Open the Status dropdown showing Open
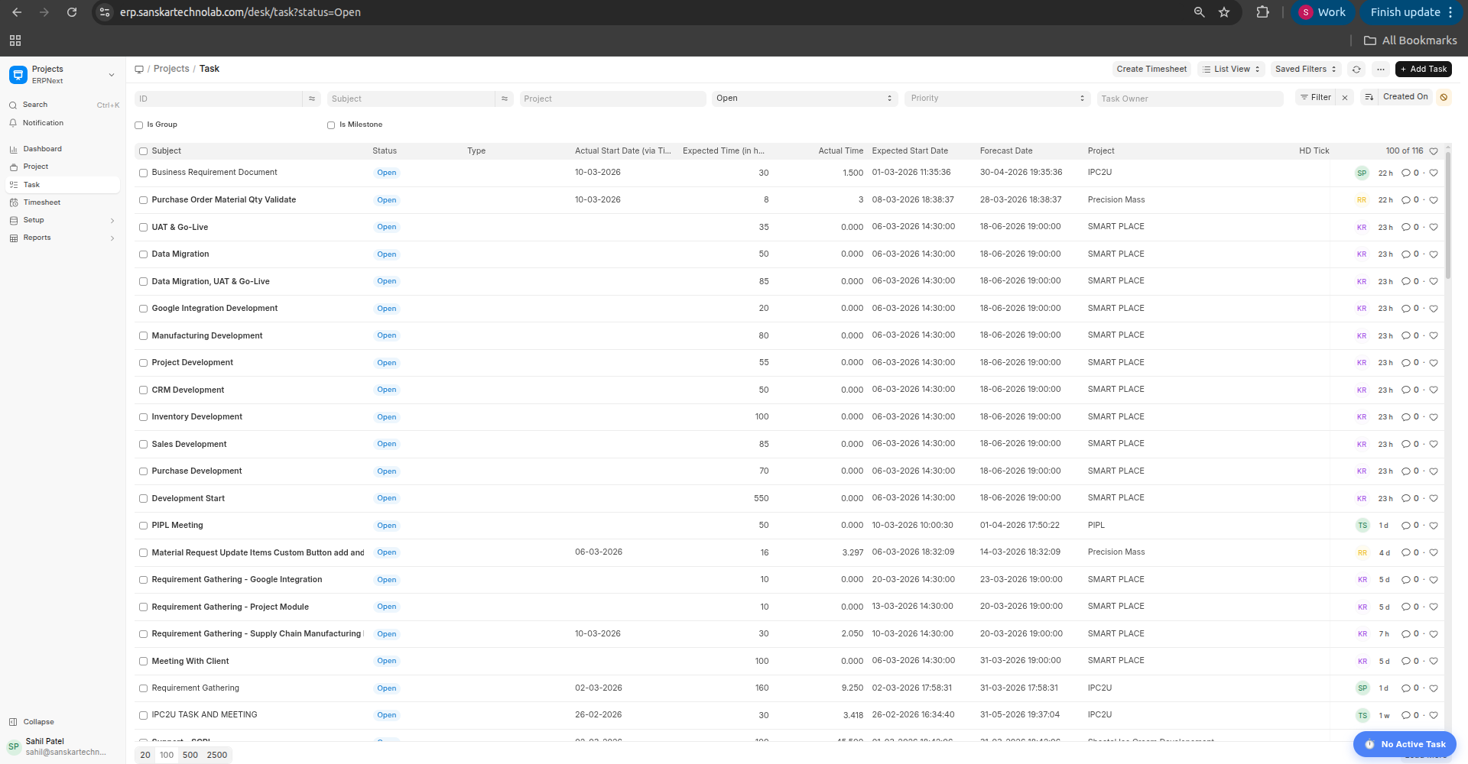Image resolution: width=1468 pixels, height=764 pixels. (804, 99)
